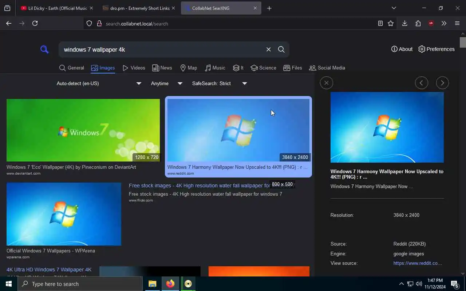Submit search with magnifier button
The image size is (466, 291).
[x=281, y=49]
